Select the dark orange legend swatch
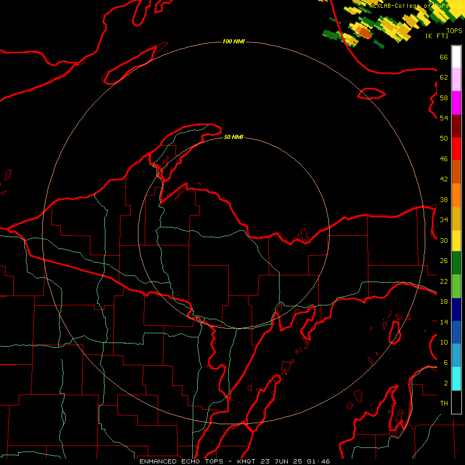This screenshot has width=465, height=465. [x=456, y=172]
